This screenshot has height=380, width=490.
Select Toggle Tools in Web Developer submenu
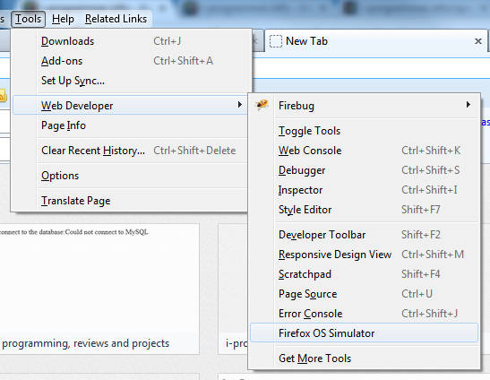(x=364, y=131)
